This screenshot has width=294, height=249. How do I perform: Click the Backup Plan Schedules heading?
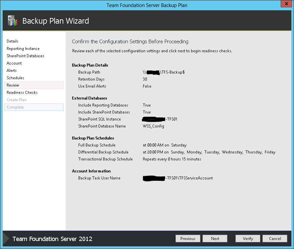[93, 138]
